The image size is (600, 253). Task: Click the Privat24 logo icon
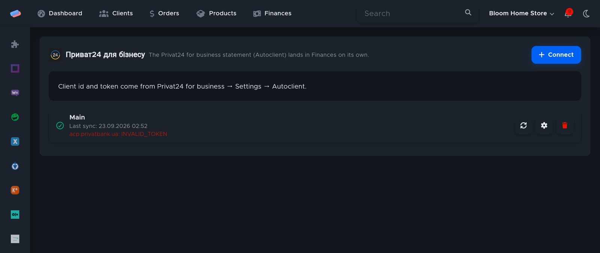click(x=55, y=55)
